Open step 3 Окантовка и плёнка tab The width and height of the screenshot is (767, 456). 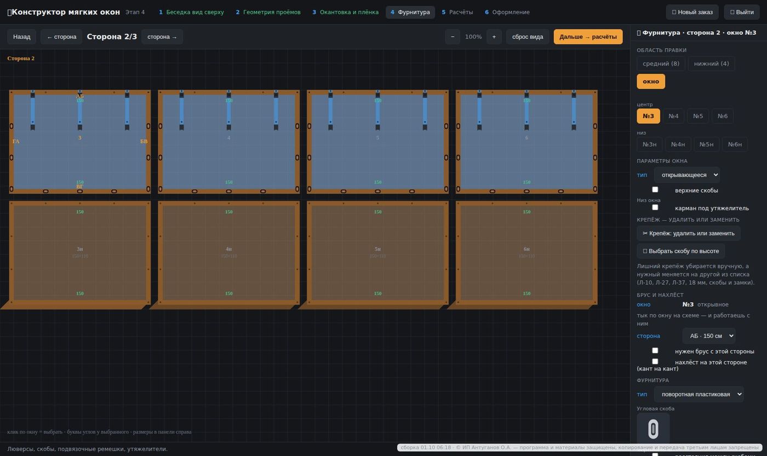(345, 12)
